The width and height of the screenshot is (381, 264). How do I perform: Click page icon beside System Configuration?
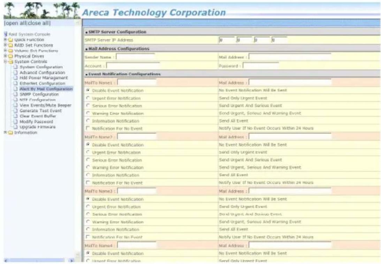coord(16,67)
